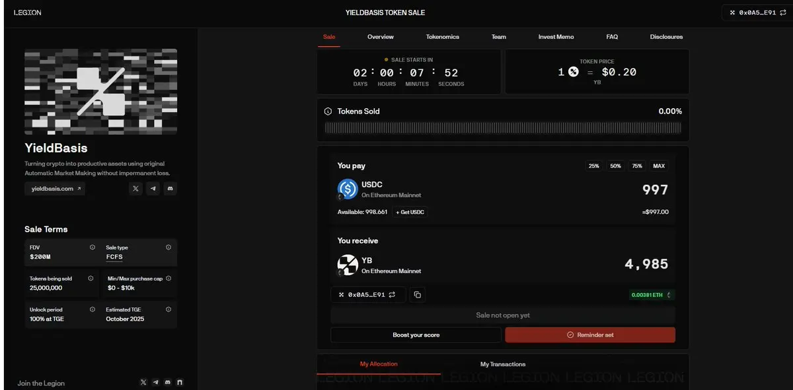Click the YB token icon under You receive
The height and width of the screenshot is (390, 793).
pyautogui.click(x=348, y=265)
